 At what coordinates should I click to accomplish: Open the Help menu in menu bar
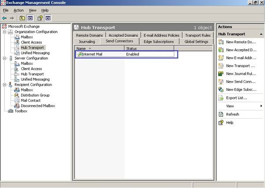[x=45, y=11]
